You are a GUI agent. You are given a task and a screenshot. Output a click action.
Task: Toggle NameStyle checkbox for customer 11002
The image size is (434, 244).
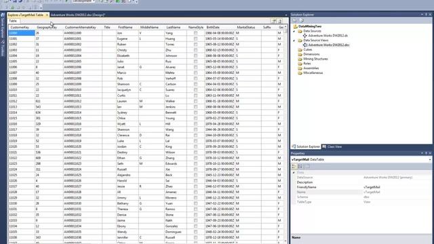[196, 44]
